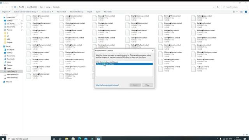249x140 pixels.
Task: Open Microsoft Edge icon on taskbar
Action: 79,138
